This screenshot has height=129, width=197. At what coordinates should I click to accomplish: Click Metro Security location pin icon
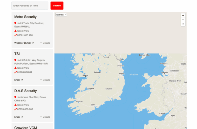[15, 23]
